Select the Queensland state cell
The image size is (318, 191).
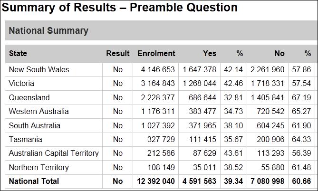click(x=29, y=97)
